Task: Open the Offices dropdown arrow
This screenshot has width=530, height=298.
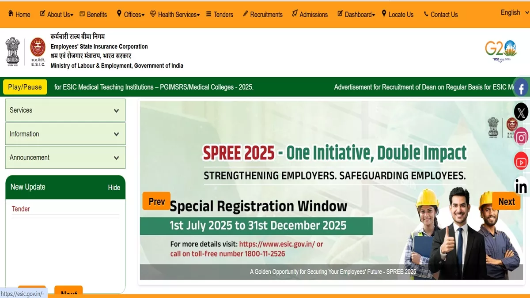Action: (x=143, y=15)
